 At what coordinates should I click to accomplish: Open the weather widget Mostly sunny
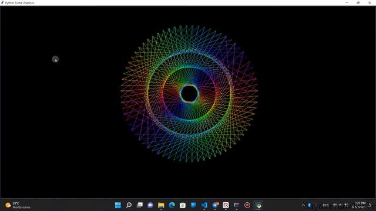click(x=18, y=205)
